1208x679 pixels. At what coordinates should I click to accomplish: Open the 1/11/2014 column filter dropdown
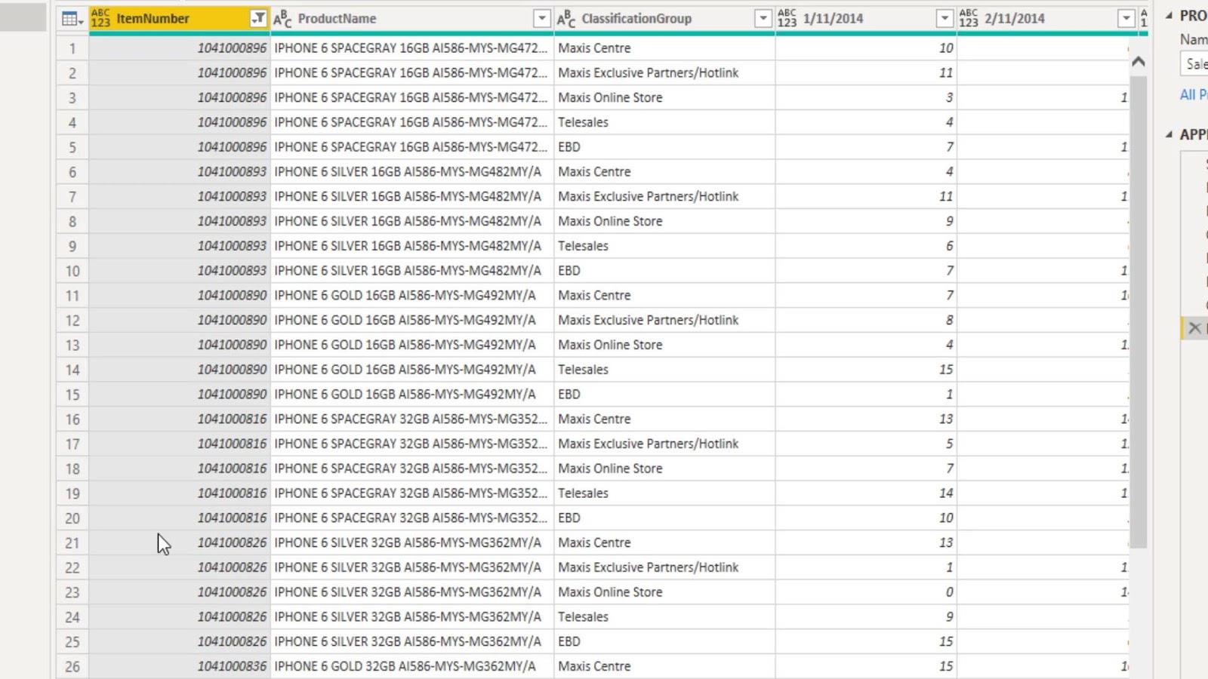pyautogui.click(x=945, y=19)
